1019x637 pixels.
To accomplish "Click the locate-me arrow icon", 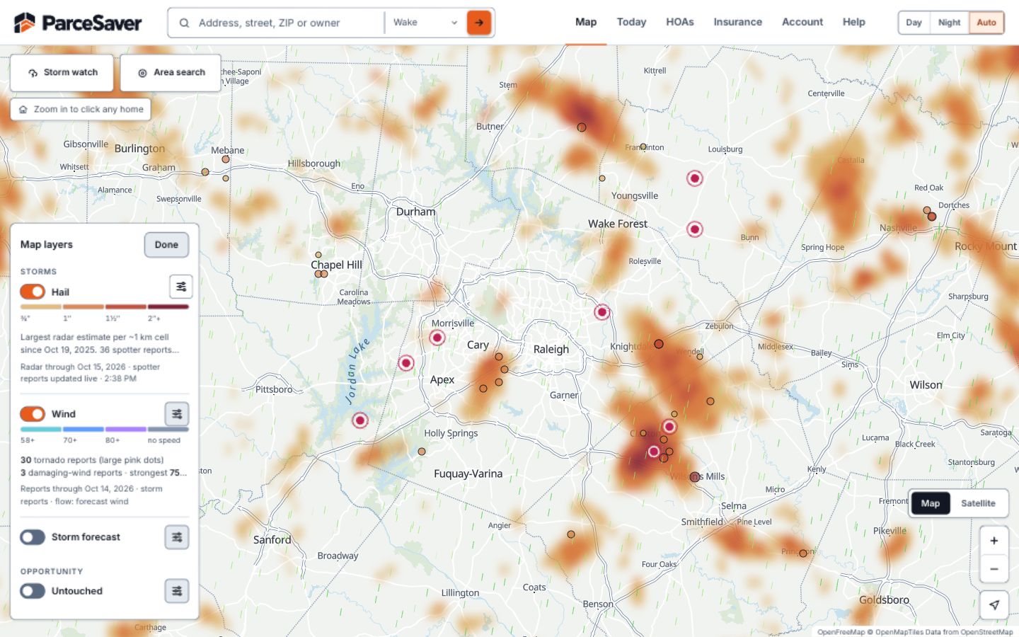I will (x=994, y=604).
